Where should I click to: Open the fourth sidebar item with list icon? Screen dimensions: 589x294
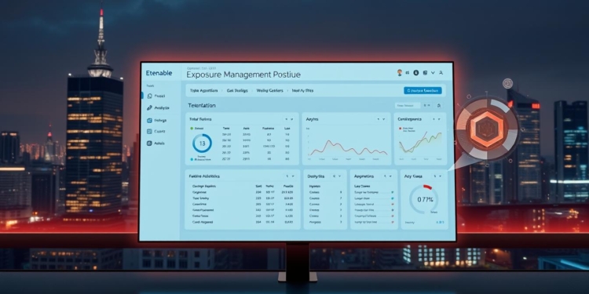click(156, 132)
